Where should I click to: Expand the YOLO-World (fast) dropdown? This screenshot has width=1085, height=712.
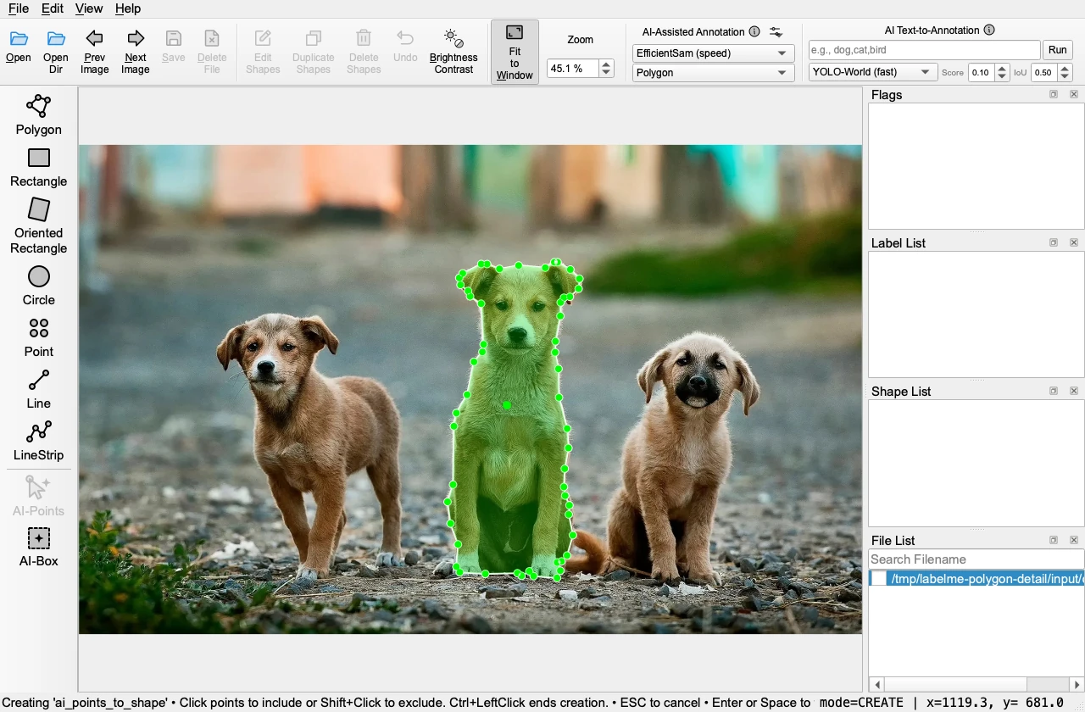pos(873,72)
